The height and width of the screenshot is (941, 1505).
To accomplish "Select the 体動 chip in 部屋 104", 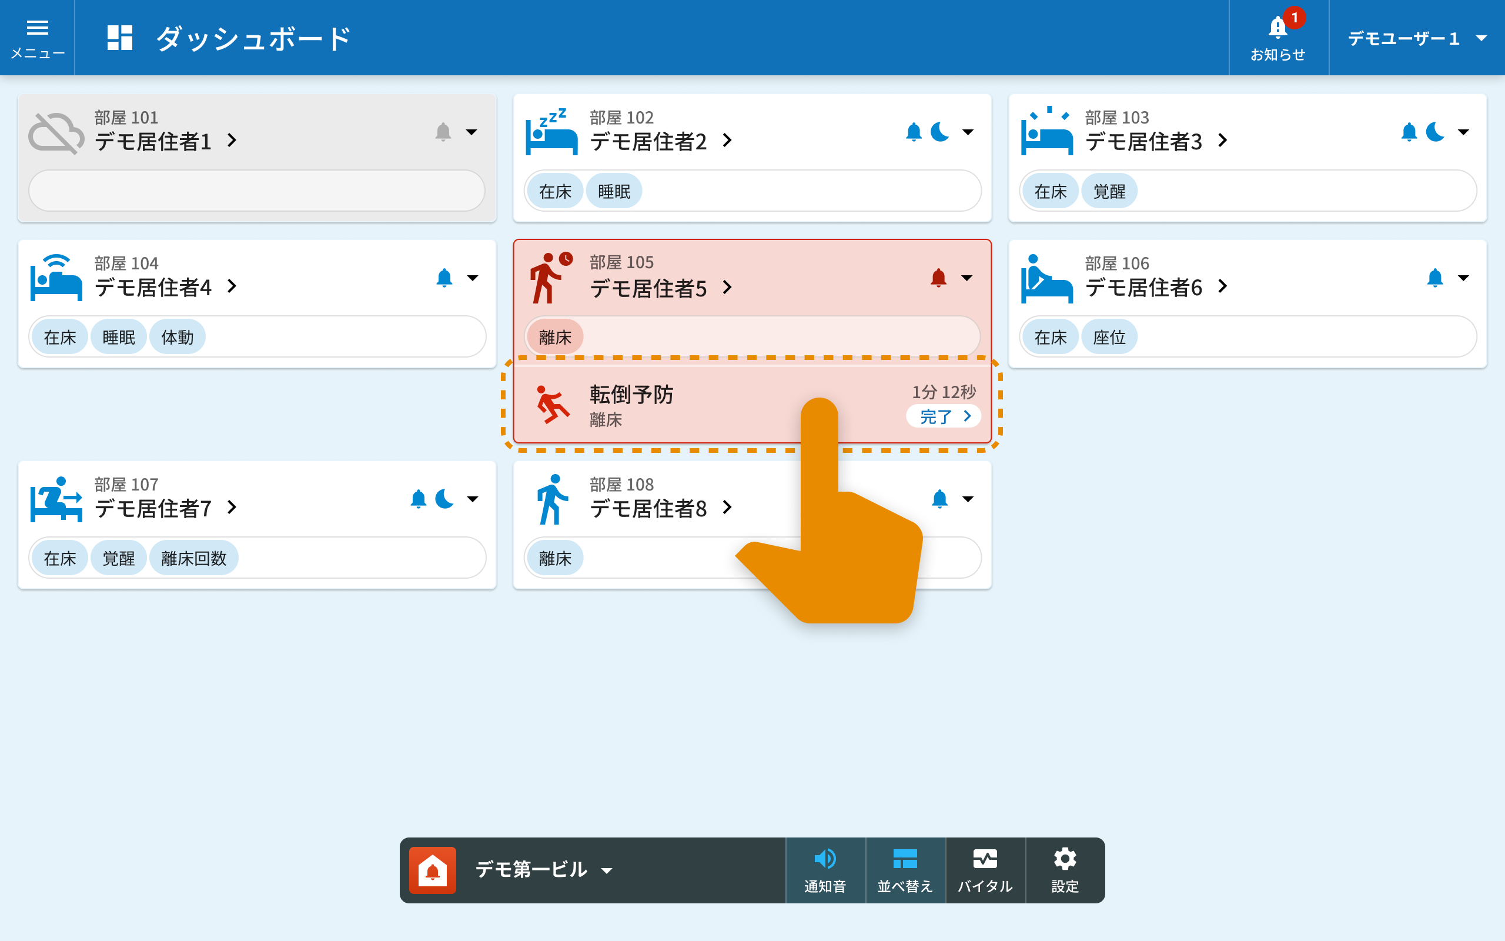I will coord(177,338).
